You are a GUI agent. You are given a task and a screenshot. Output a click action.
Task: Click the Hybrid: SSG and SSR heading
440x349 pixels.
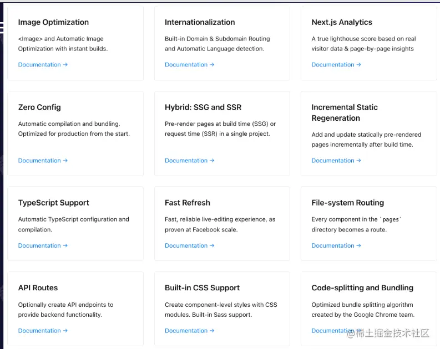coord(203,107)
